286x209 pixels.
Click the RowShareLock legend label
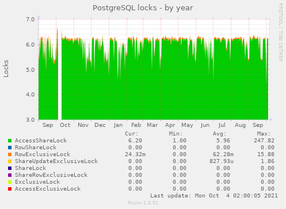36,148
